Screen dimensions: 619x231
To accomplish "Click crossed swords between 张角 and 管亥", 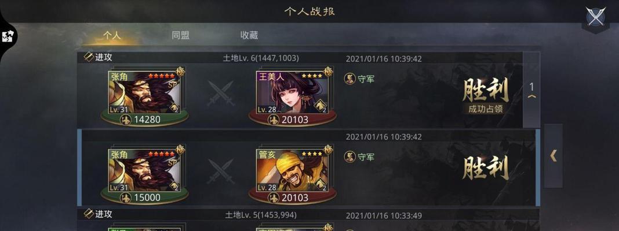I will [221, 171].
